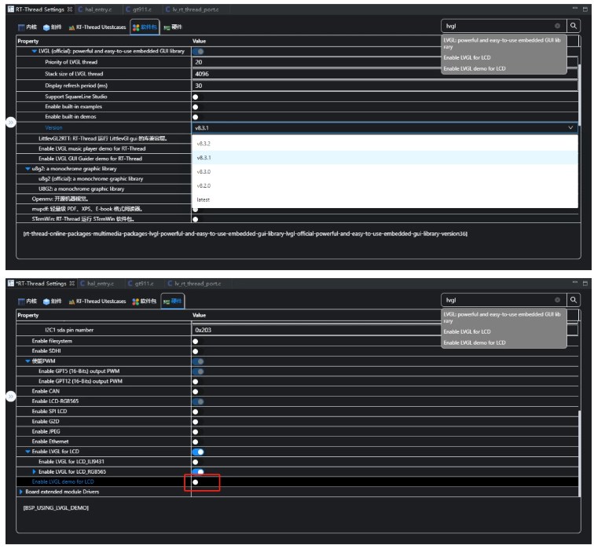Open RT-Thread Utestcases tab in the lower window
This screenshot has width=594, height=549.
point(97,301)
